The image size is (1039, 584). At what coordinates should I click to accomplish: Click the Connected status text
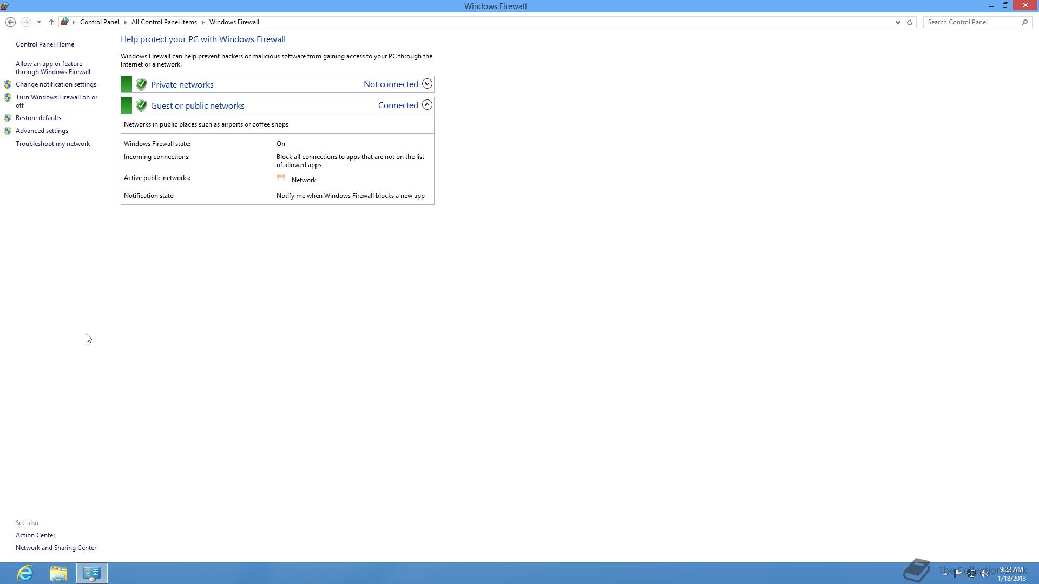398,105
